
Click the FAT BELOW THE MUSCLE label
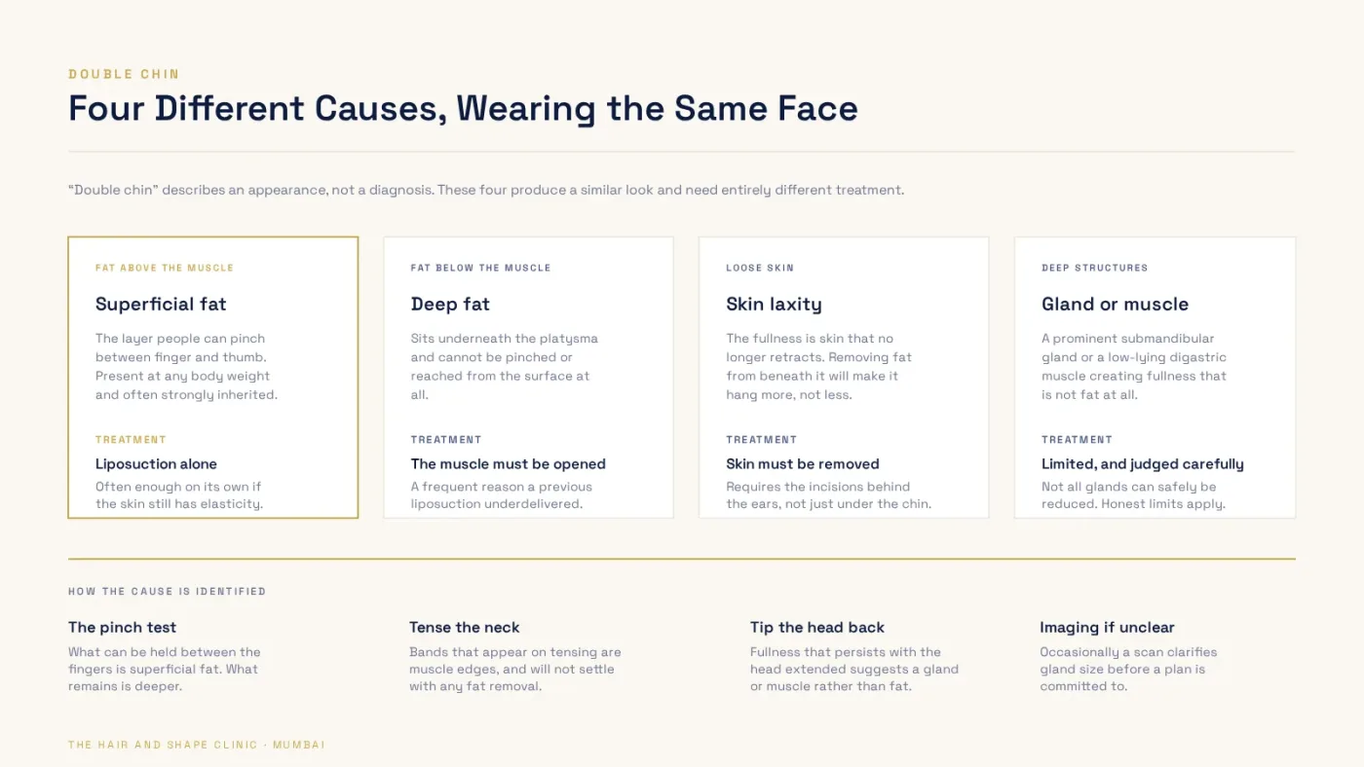coord(480,268)
